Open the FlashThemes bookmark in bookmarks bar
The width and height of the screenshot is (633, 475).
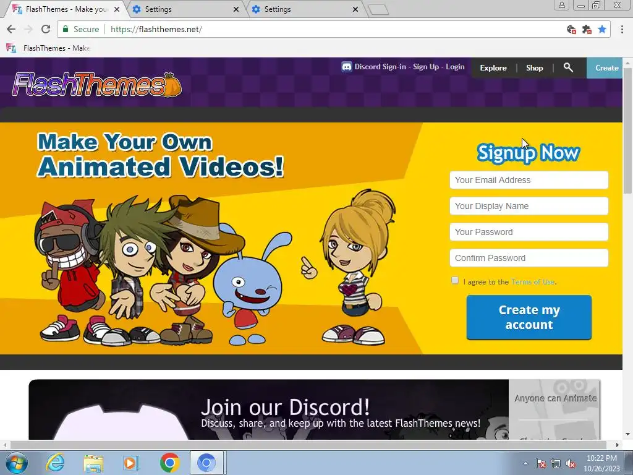tap(48, 48)
